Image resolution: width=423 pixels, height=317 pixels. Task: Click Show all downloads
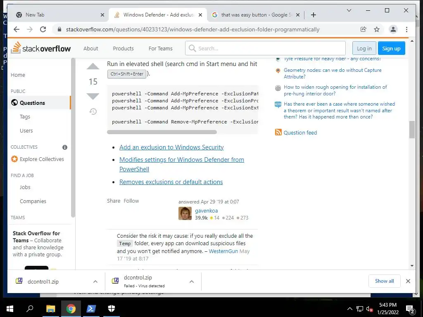click(384, 281)
